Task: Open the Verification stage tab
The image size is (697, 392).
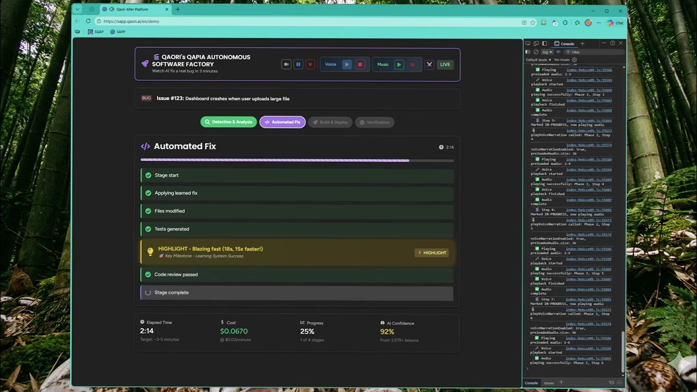Action: coord(374,122)
